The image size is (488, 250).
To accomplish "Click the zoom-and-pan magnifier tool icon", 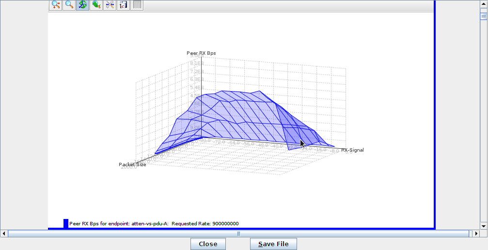I will click(56, 5).
